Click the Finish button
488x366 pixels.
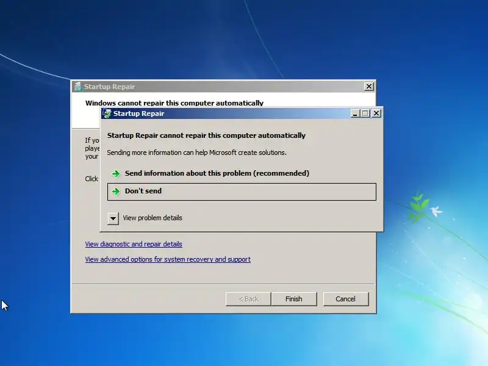coord(294,299)
